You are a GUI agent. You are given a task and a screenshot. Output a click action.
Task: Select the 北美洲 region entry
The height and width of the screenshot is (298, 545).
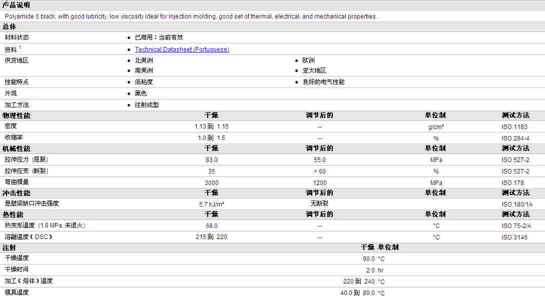(x=144, y=60)
